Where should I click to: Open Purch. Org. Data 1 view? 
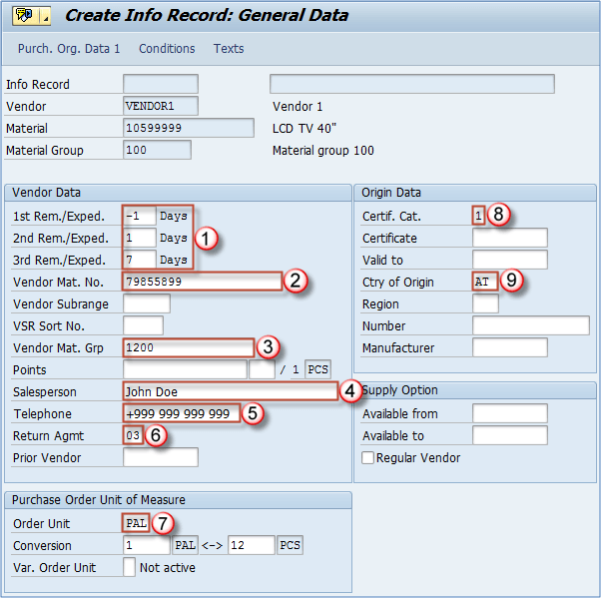click(x=69, y=48)
